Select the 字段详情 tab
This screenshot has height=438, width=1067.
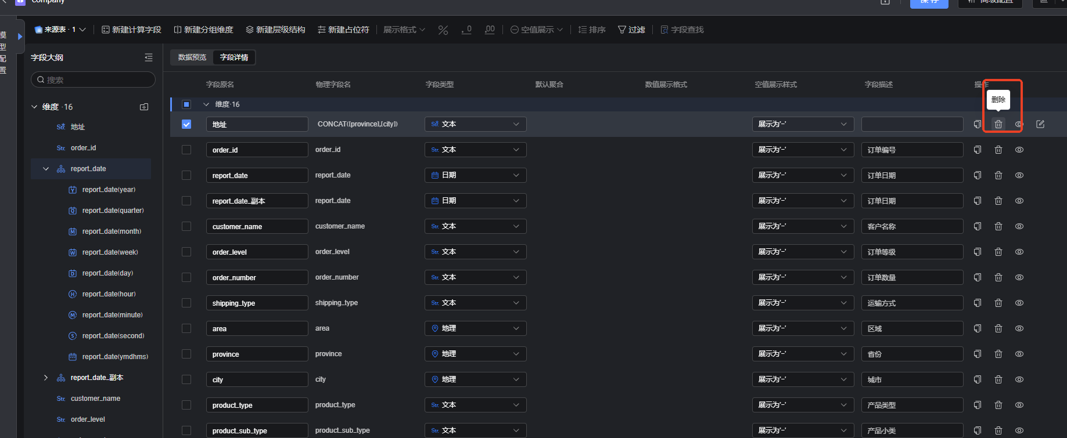coord(234,57)
